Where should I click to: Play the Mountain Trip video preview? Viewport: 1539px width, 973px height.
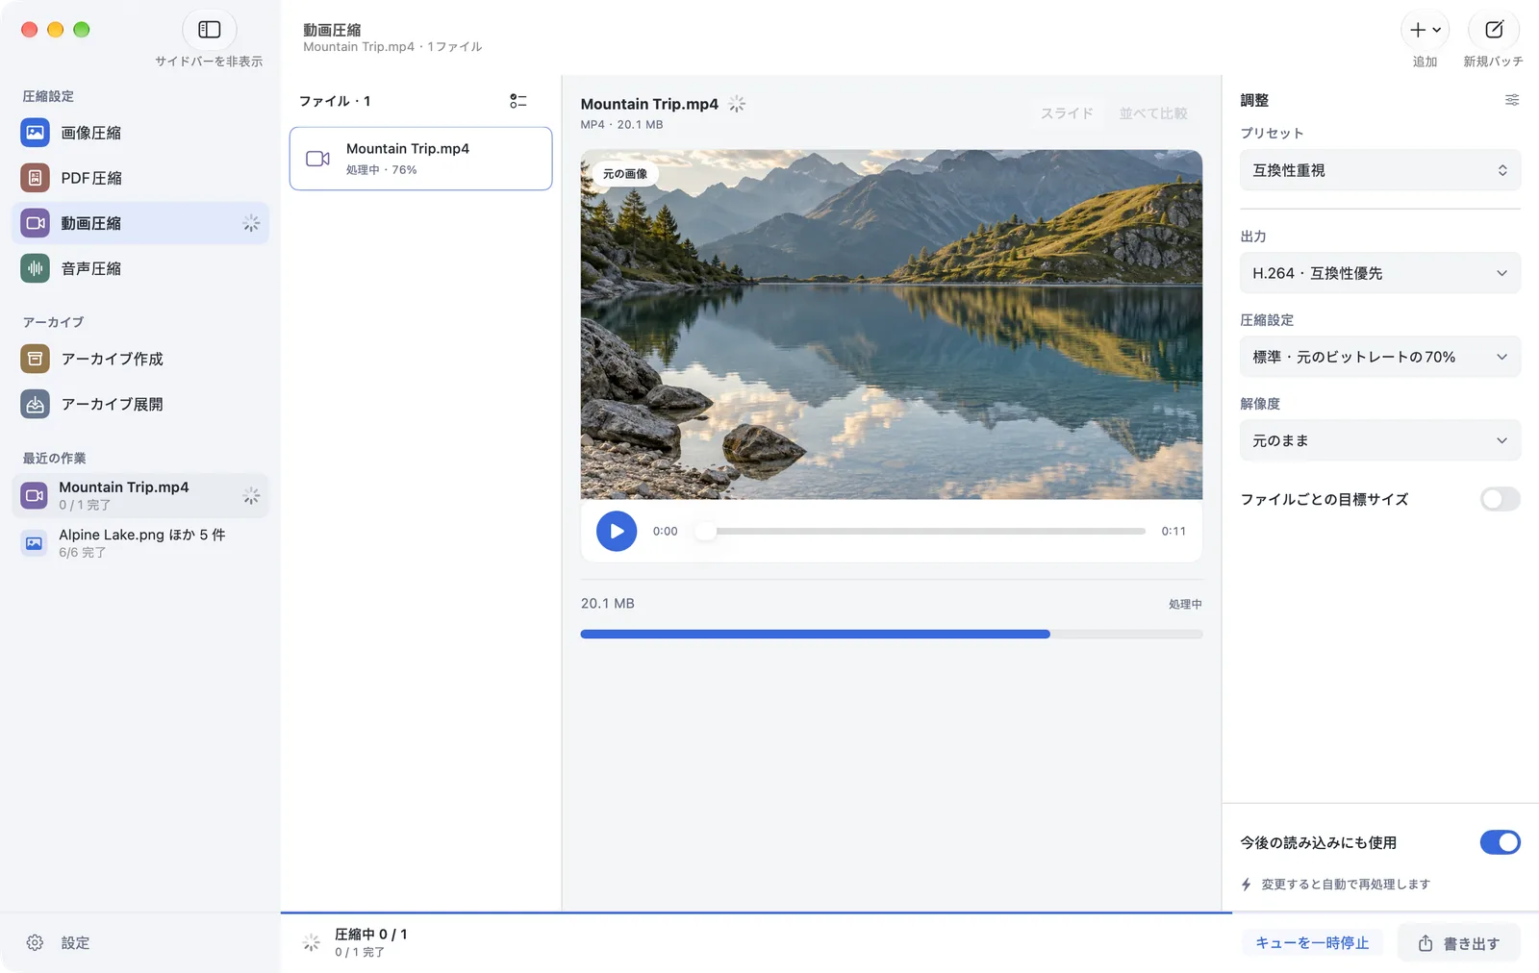[617, 531]
